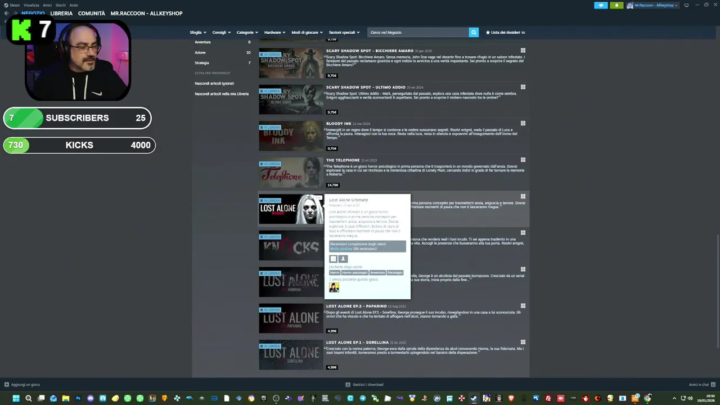Open THE TELEPHONE game title
The height and width of the screenshot is (405, 720).
point(343,160)
